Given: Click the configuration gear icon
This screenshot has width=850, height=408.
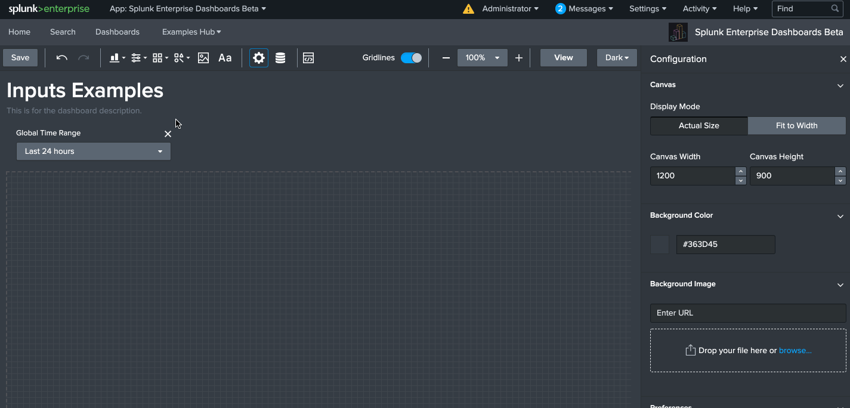Looking at the screenshot, I should coord(259,58).
